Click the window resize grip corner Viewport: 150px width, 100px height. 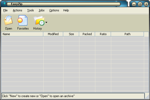click(147, 97)
